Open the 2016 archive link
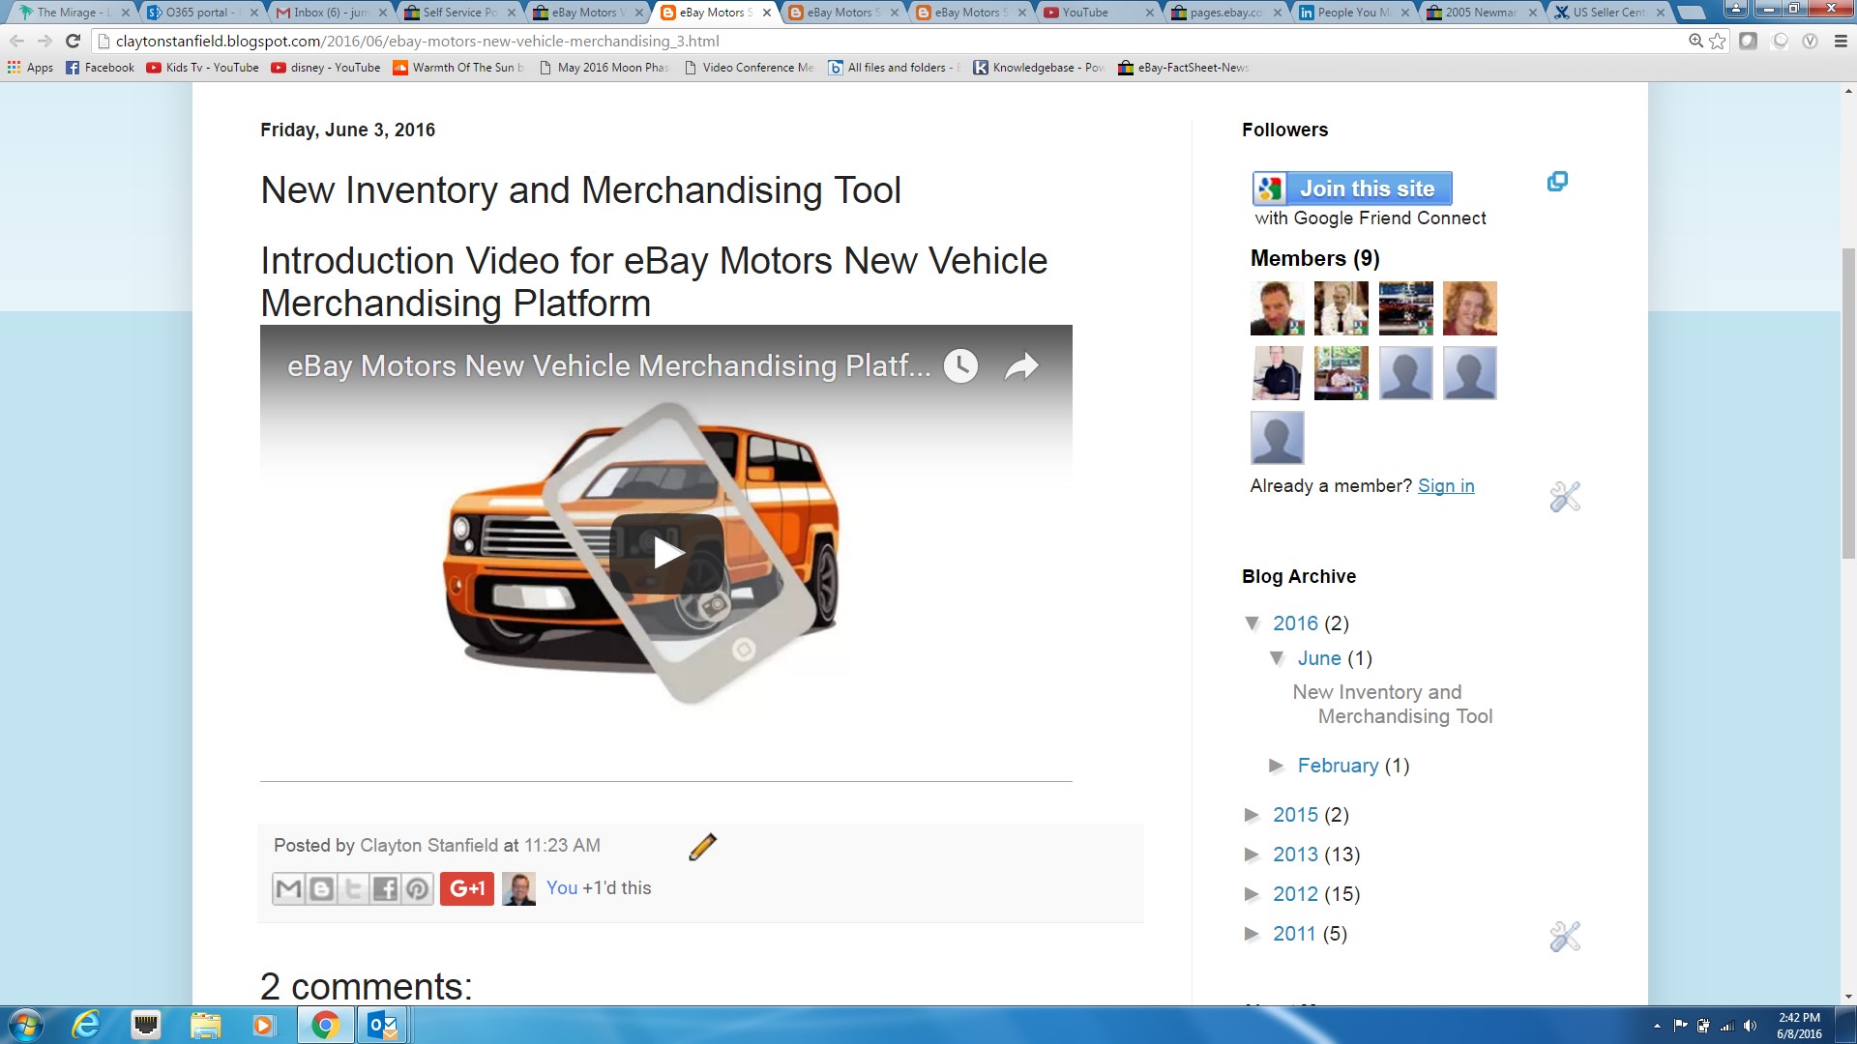The height and width of the screenshot is (1044, 1857). coord(1295,623)
